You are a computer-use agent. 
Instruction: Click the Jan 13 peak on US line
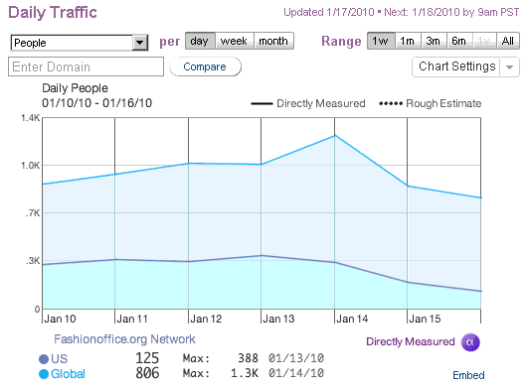click(262, 256)
